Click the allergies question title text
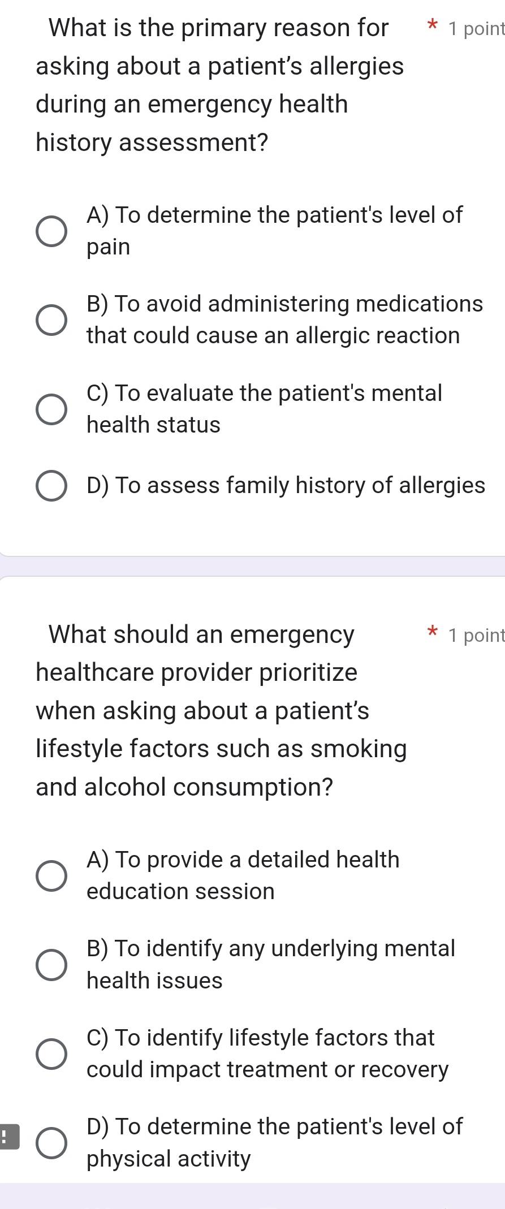 tap(219, 85)
